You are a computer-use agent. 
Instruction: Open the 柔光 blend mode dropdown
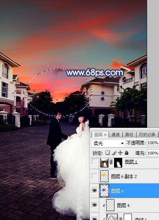click(x=108, y=143)
